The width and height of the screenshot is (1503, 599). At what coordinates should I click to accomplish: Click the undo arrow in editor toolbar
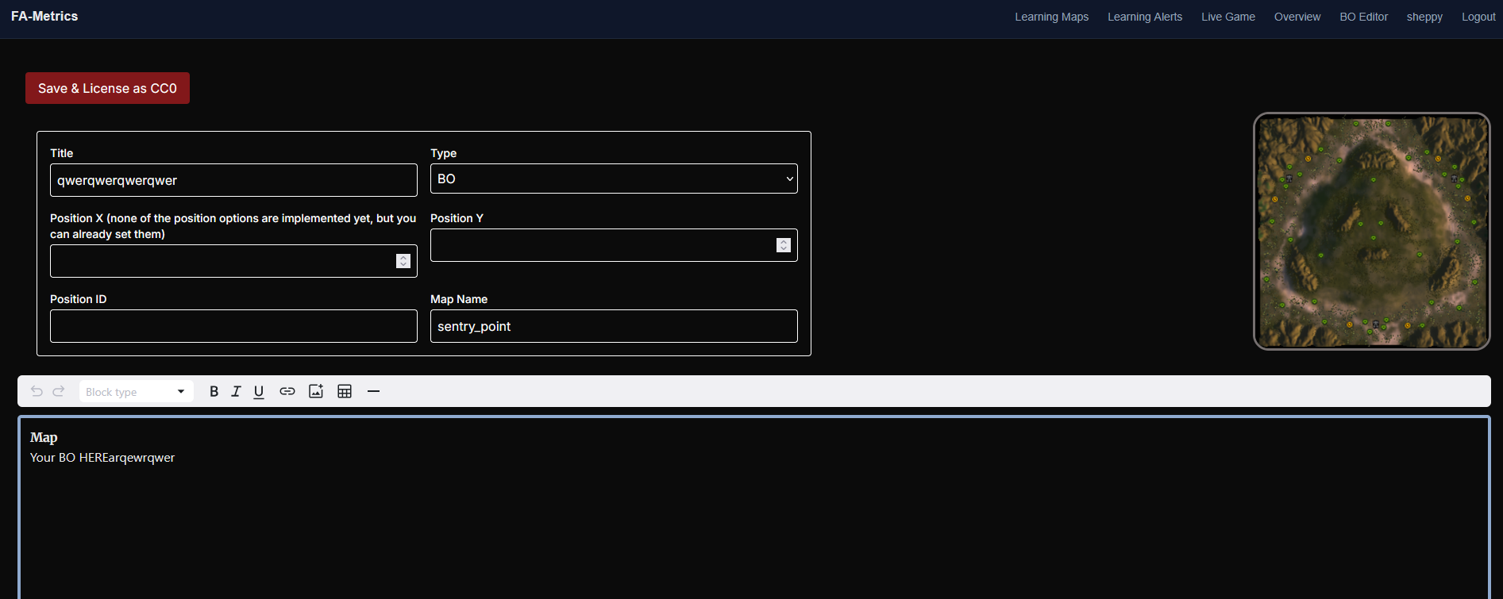click(x=37, y=391)
